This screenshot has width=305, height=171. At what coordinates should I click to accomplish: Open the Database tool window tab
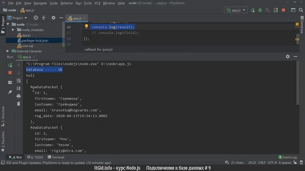tap(302, 25)
